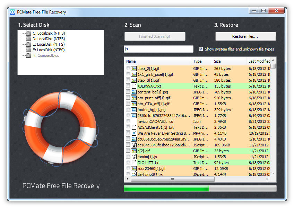This screenshot has width=294, height=208.
Task: Click the H: CompactDisc drive icon
Action: point(28,55)
